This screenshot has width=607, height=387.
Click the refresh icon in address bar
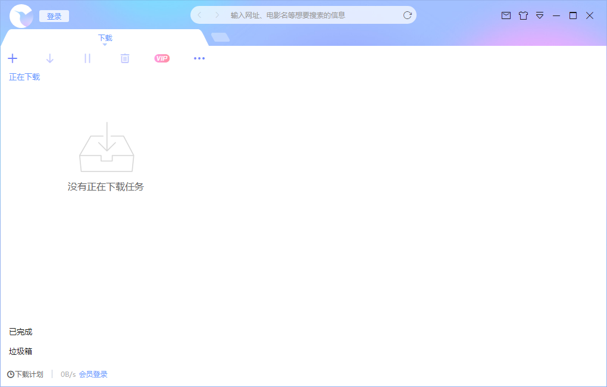408,15
